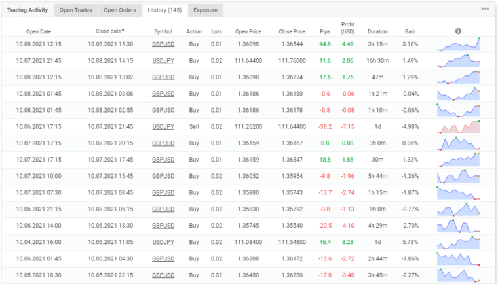Viewport: 498px width, 284px height.
Task: Click GBPUSD link in first trade row
Action: coord(163,44)
